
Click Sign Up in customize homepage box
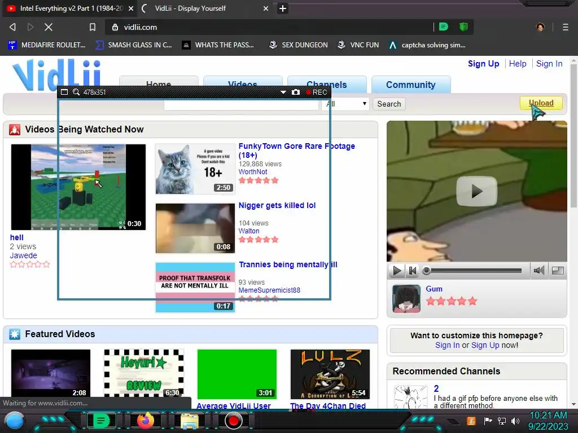(x=485, y=346)
